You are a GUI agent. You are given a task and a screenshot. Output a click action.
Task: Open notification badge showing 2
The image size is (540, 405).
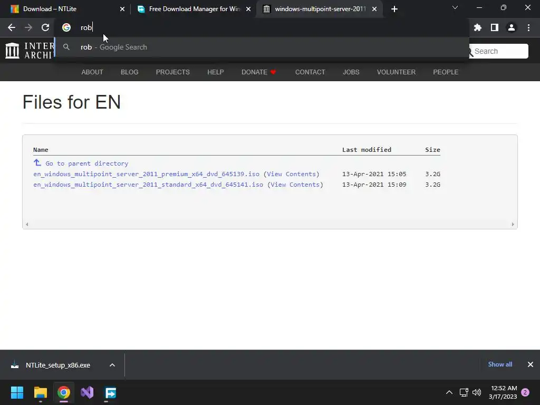coord(525,392)
